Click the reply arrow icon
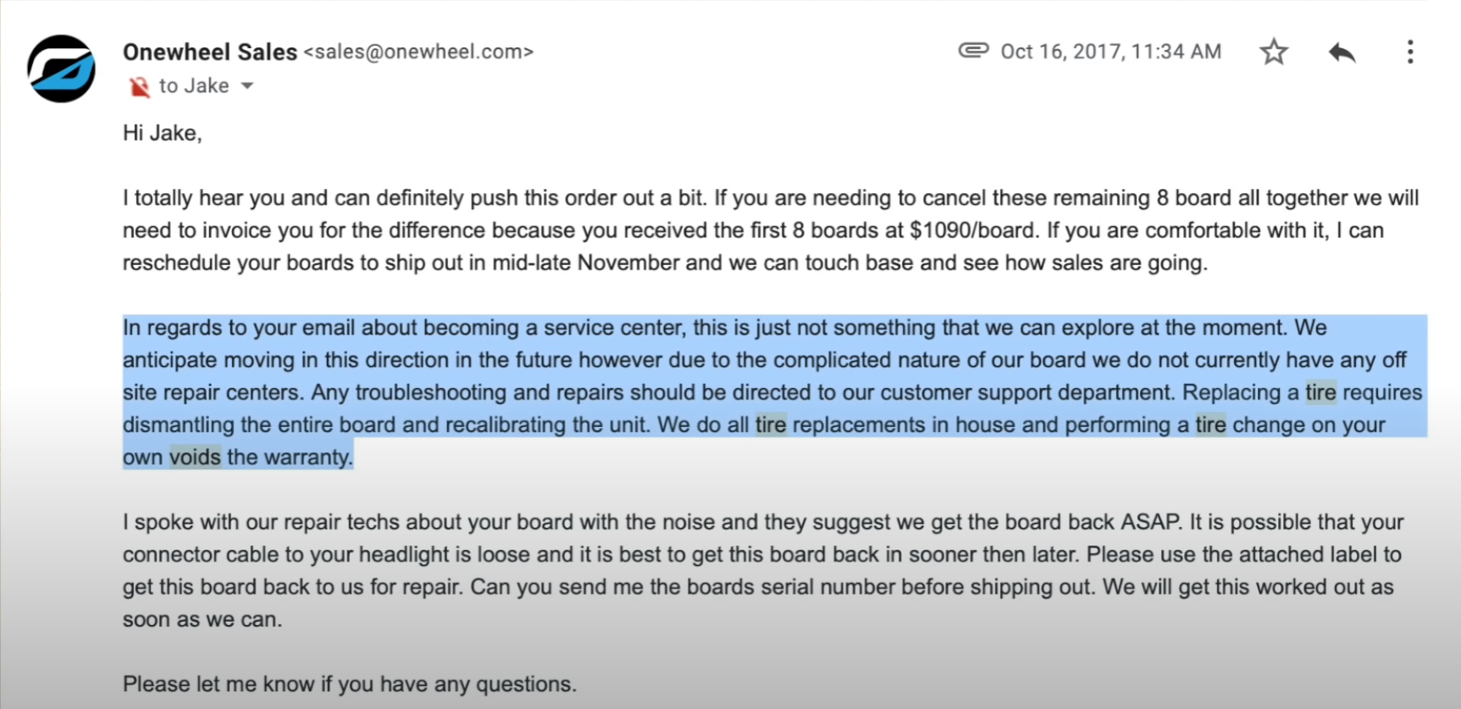Screen dimensions: 1461x709 click(x=1342, y=53)
